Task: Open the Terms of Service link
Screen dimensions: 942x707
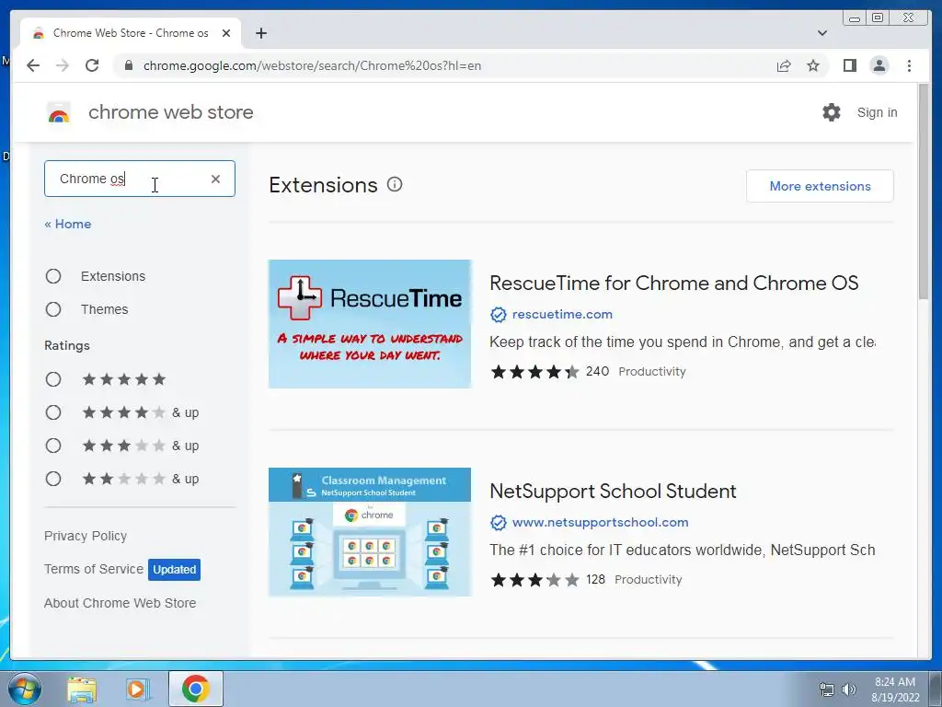Action: click(x=94, y=569)
